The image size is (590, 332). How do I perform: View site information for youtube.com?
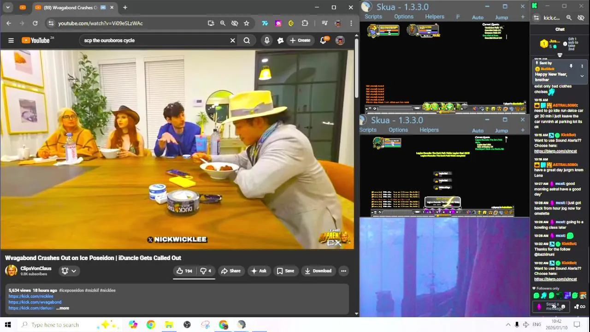(51, 23)
